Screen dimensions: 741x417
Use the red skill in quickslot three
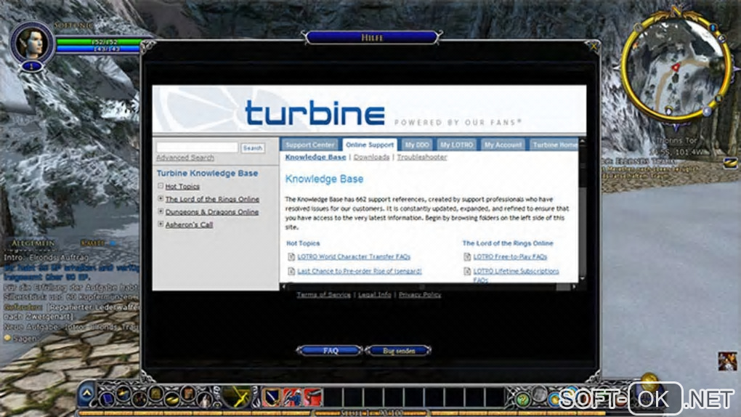[312, 397]
